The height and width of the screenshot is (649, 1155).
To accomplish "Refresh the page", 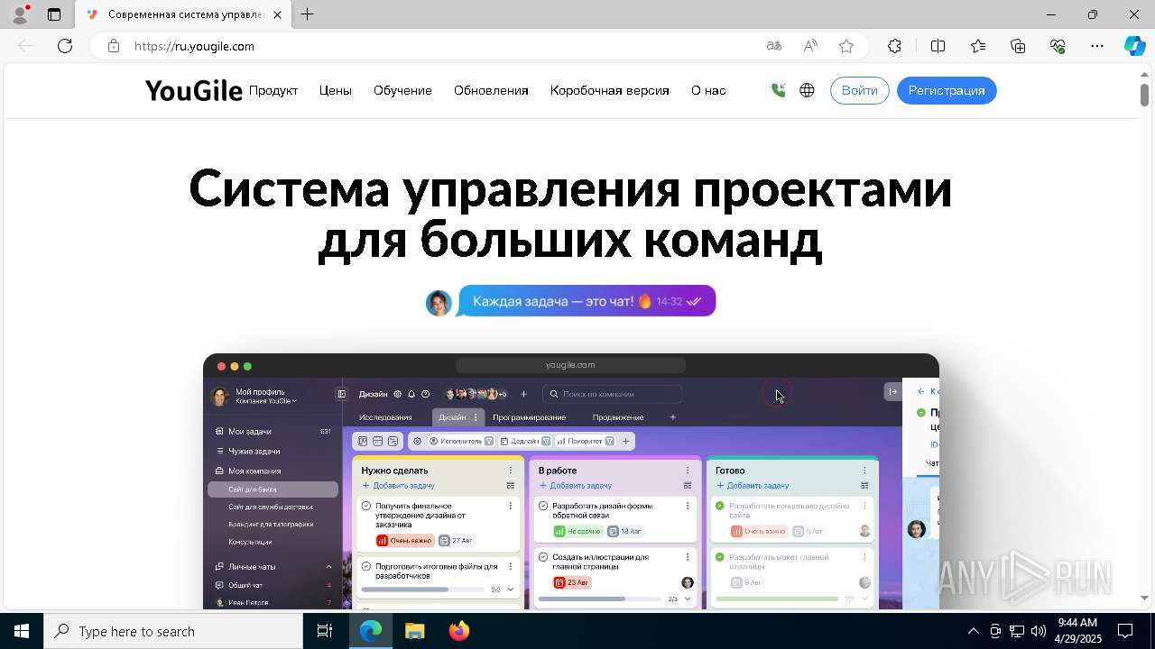I will click(65, 46).
